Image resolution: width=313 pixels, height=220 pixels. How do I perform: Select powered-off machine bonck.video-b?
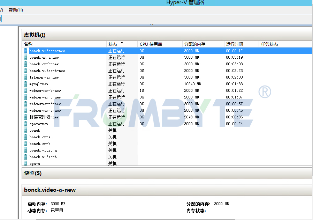[43, 157]
